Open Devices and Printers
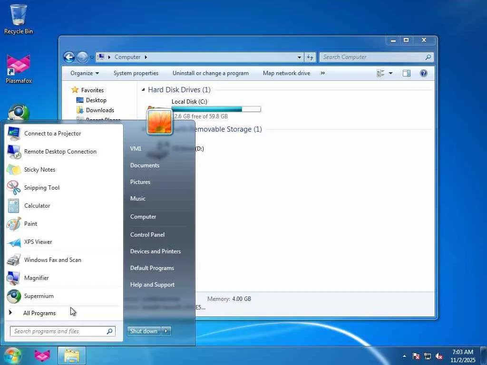This screenshot has height=365, width=487. pos(156,251)
